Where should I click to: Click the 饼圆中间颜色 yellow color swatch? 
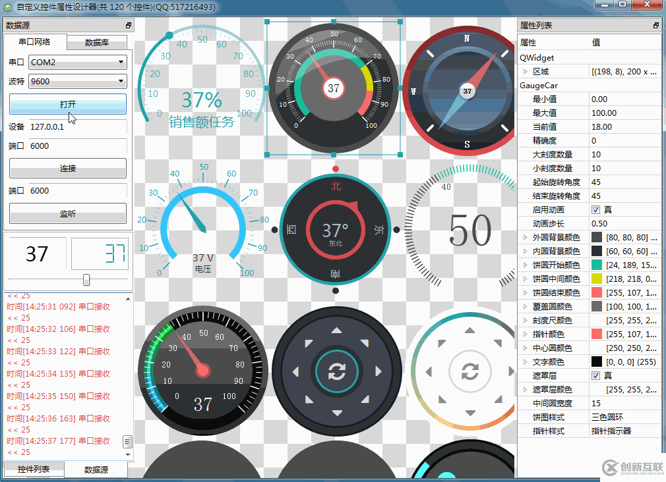[x=597, y=279]
